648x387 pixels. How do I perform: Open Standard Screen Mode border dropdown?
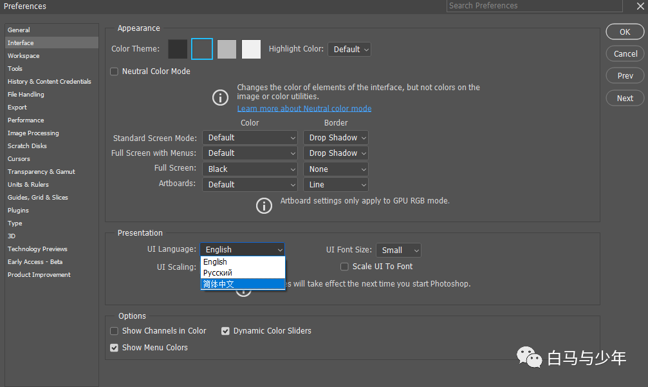(336, 138)
